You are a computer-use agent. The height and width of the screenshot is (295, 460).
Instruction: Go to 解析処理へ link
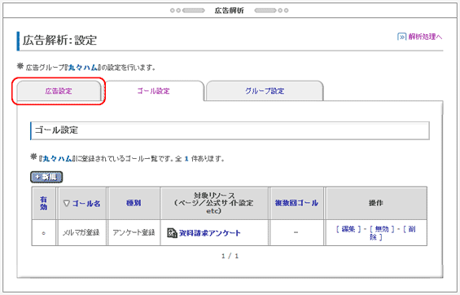tap(425, 37)
